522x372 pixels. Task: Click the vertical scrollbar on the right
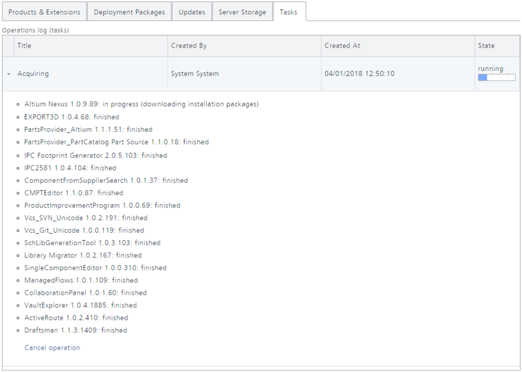519,187
